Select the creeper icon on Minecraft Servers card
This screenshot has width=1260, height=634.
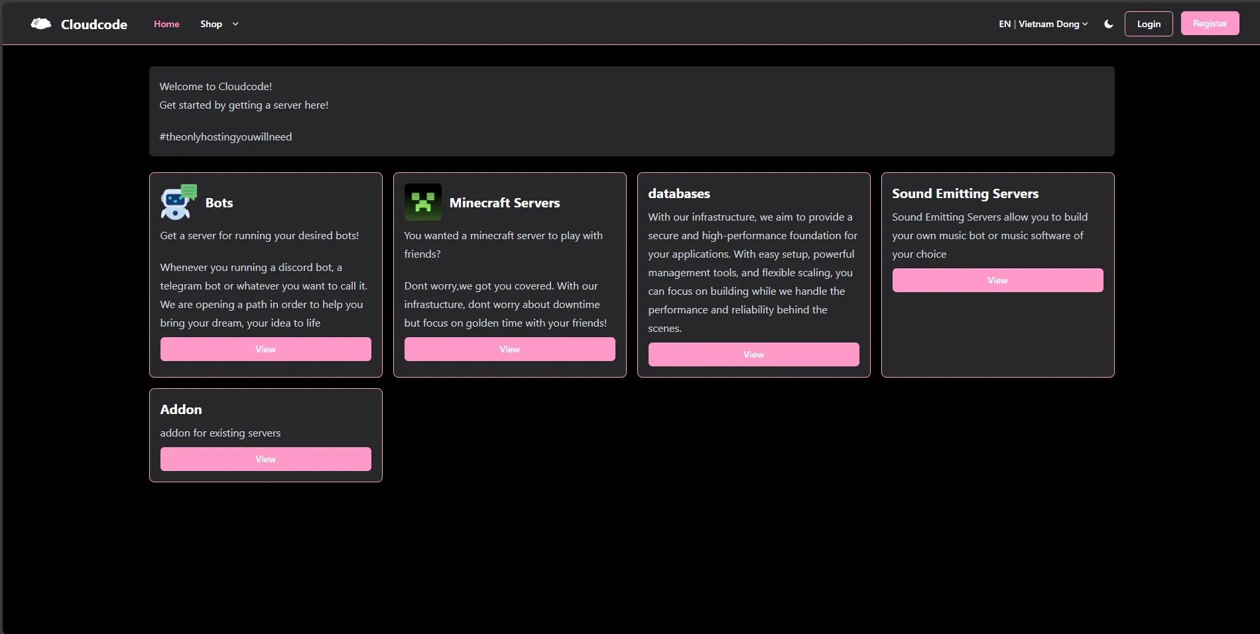point(422,202)
